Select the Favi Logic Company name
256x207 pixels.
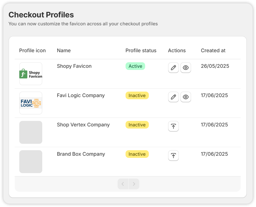pos(81,95)
